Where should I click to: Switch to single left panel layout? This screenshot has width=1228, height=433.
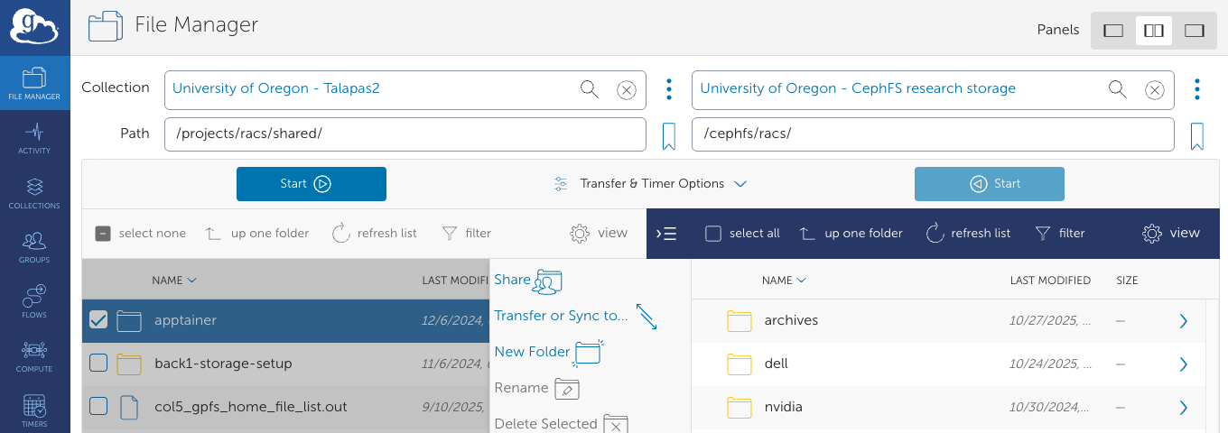tap(1113, 31)
